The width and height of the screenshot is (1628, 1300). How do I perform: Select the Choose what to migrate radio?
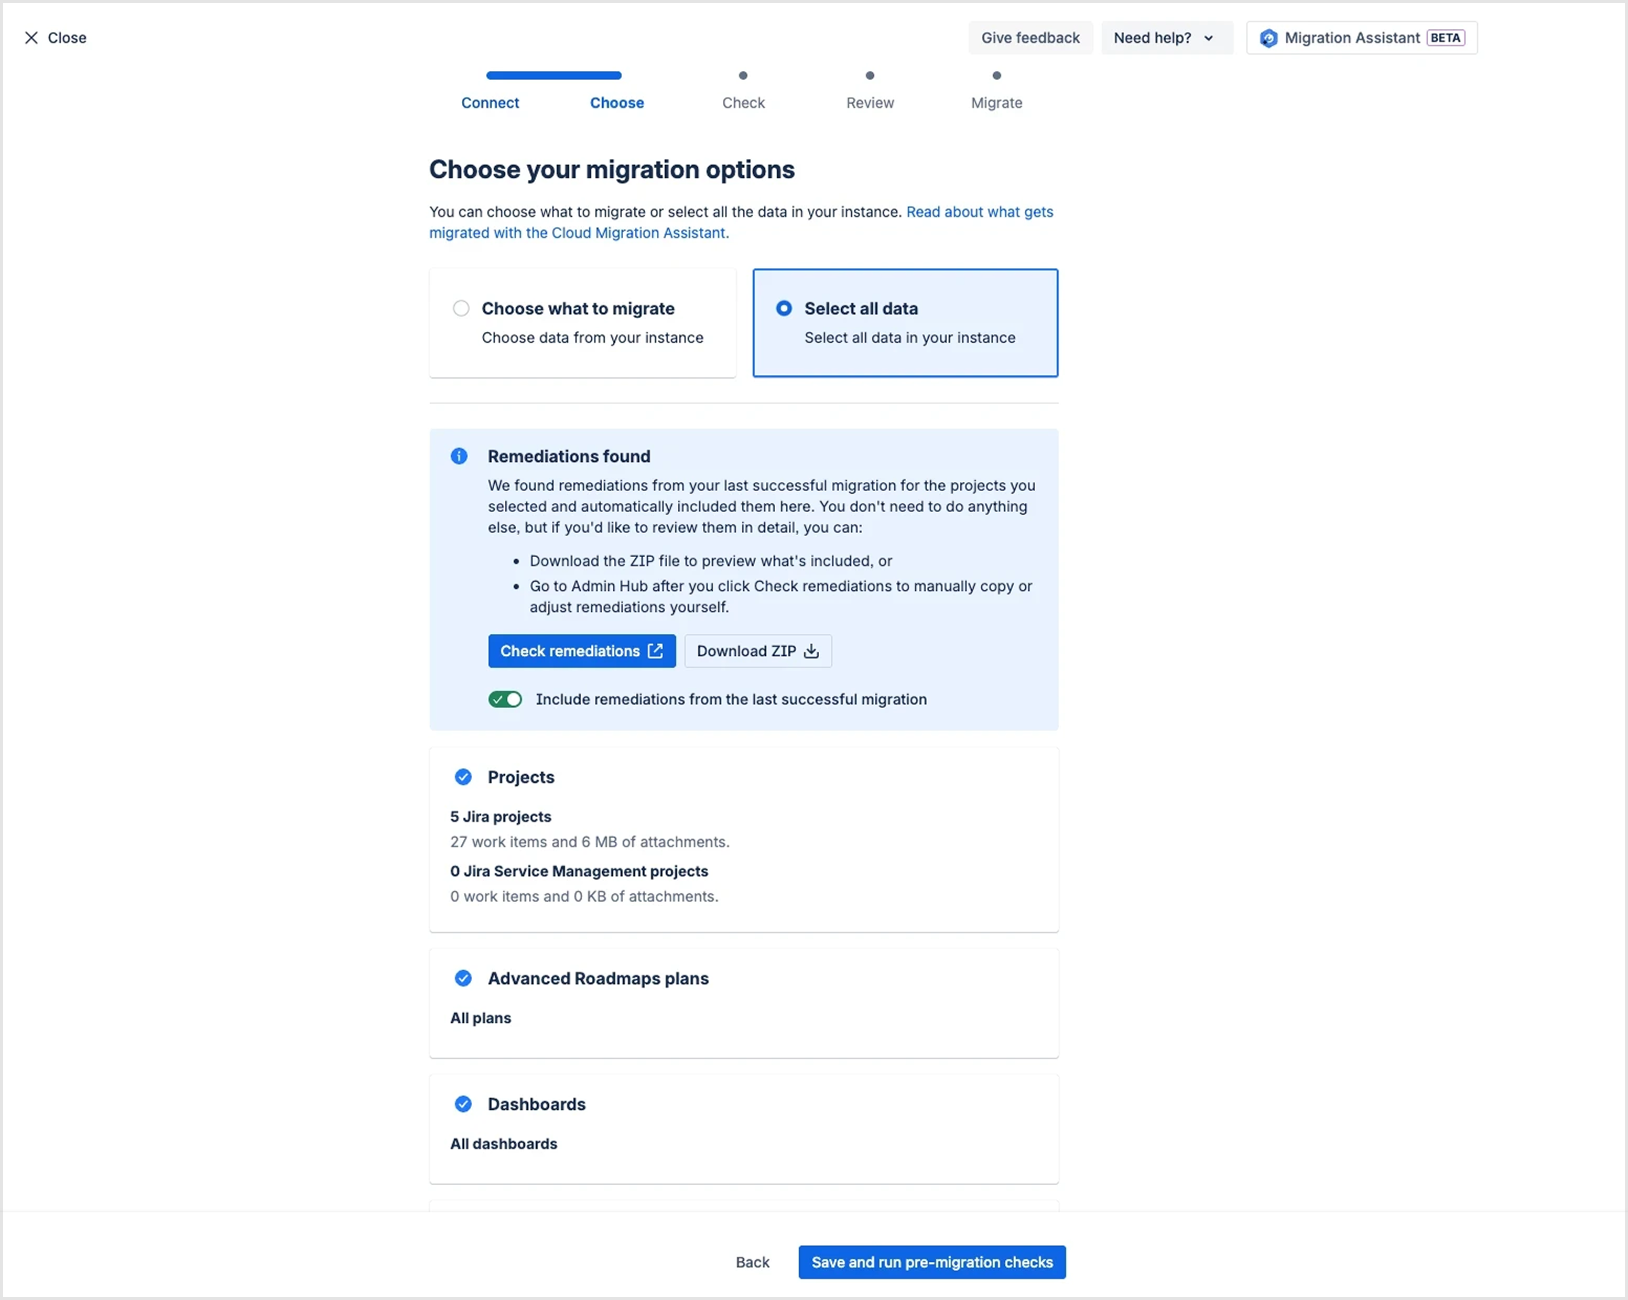click(461, 308)
